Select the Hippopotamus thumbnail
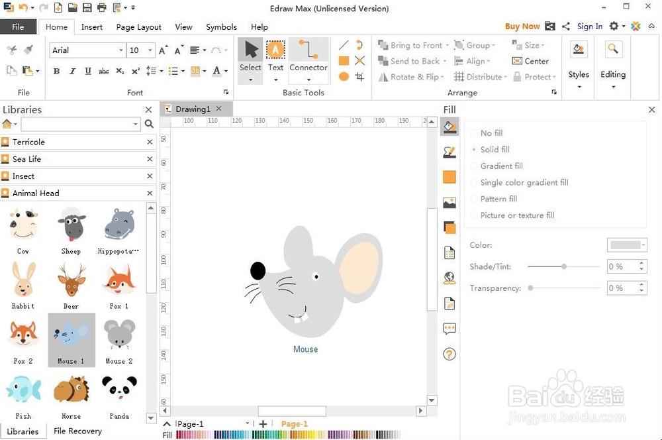662x440 pixels. [x=119, y=232]
